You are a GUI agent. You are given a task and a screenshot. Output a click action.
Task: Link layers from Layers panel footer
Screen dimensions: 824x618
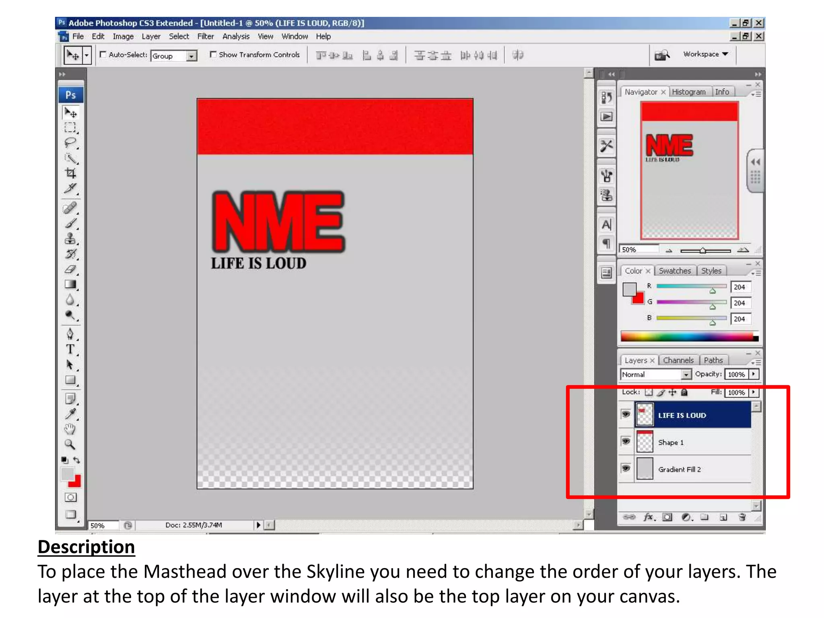[629, 517]
